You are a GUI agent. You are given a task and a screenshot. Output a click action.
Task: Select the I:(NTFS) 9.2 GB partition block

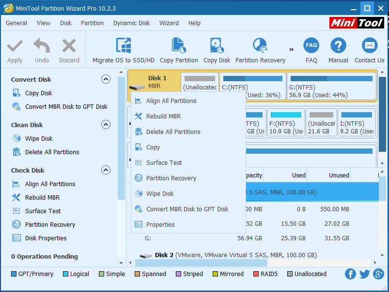point(357,122)
